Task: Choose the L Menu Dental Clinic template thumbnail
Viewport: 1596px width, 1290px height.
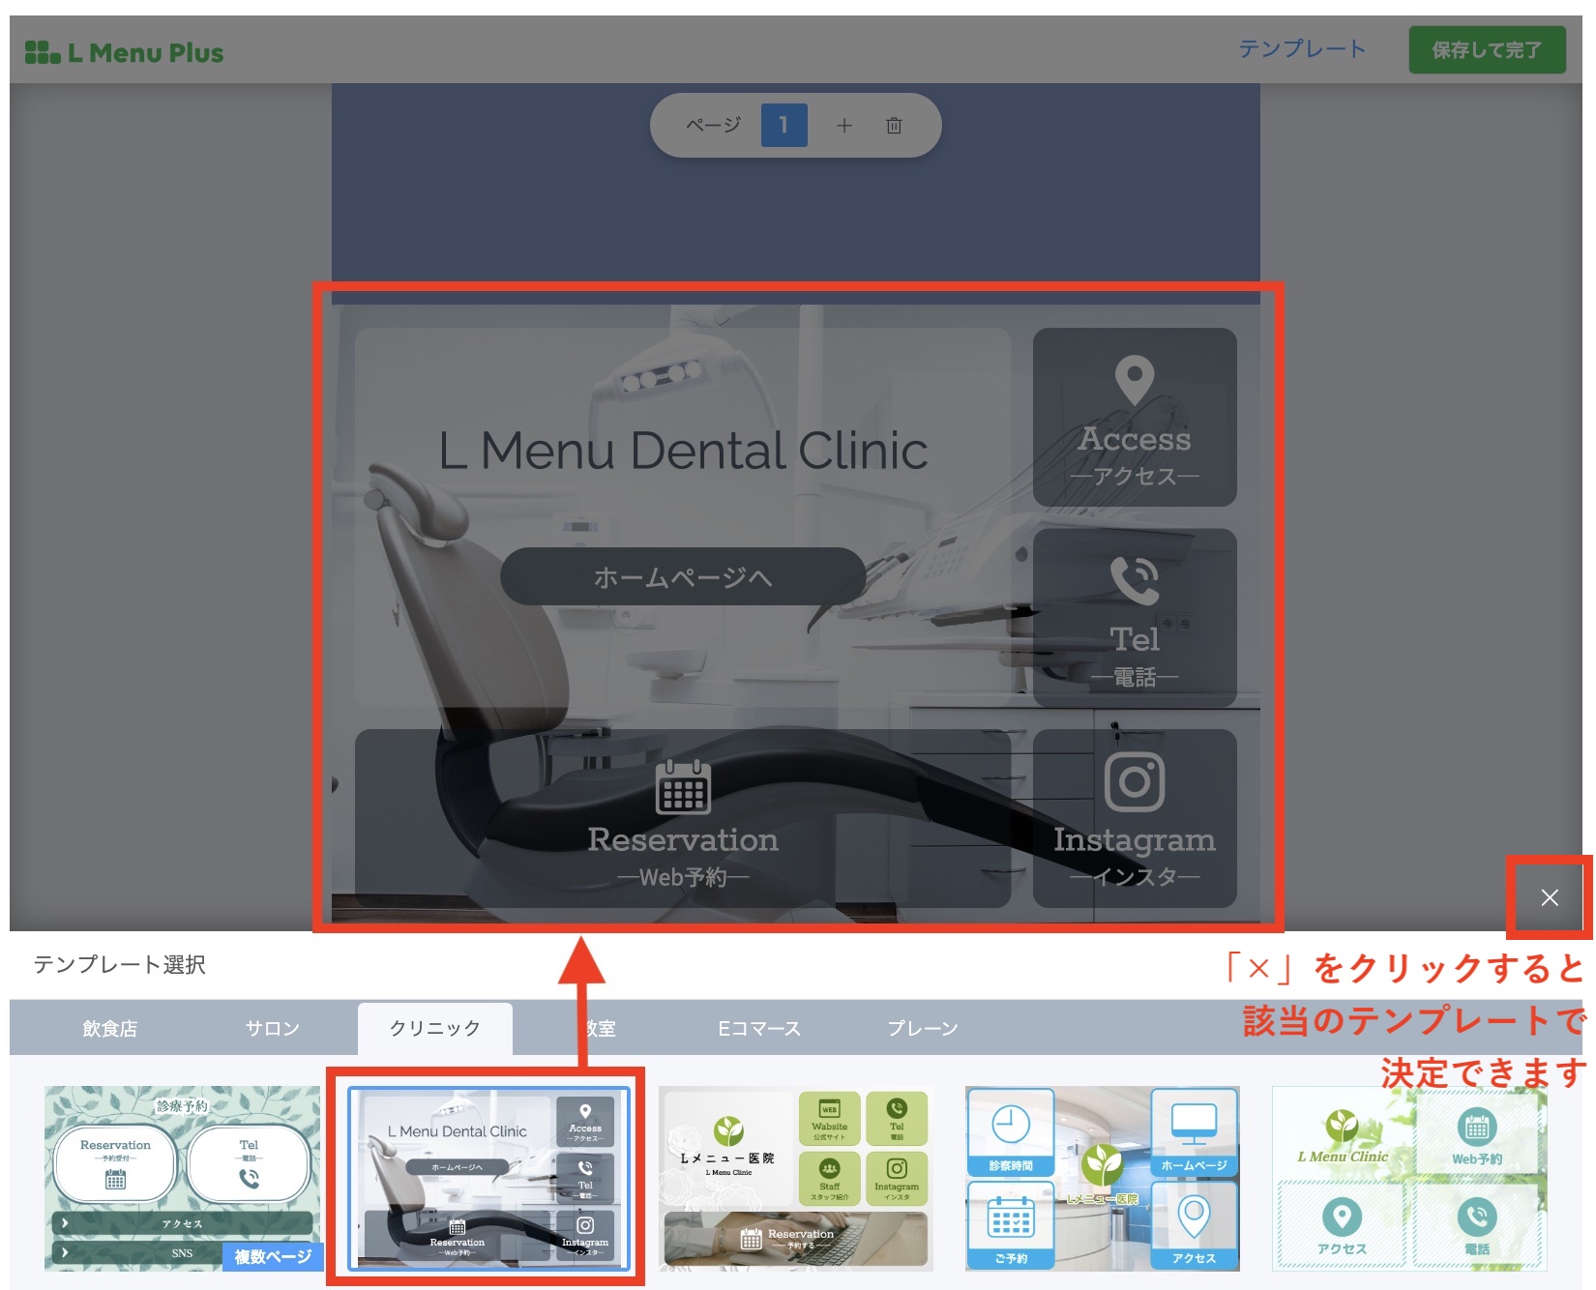Action: click(488, 1178)
